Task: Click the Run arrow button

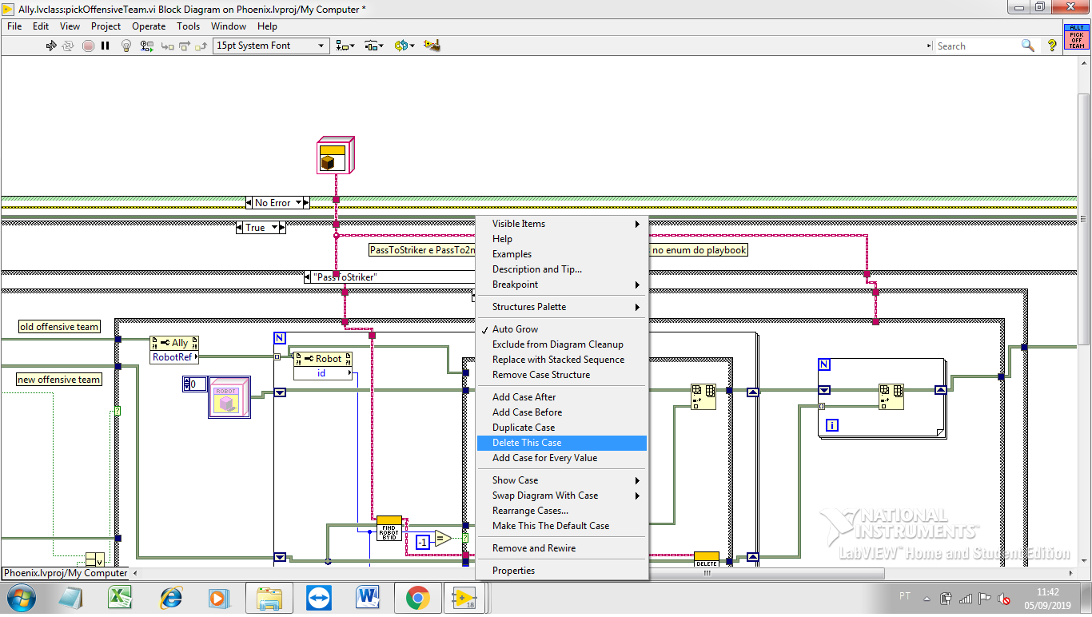Action: 51,46
